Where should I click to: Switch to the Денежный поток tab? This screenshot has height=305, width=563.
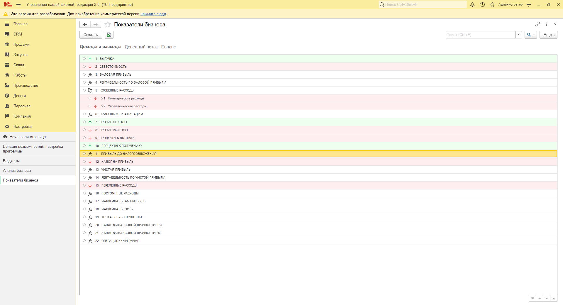coord(141,47)
